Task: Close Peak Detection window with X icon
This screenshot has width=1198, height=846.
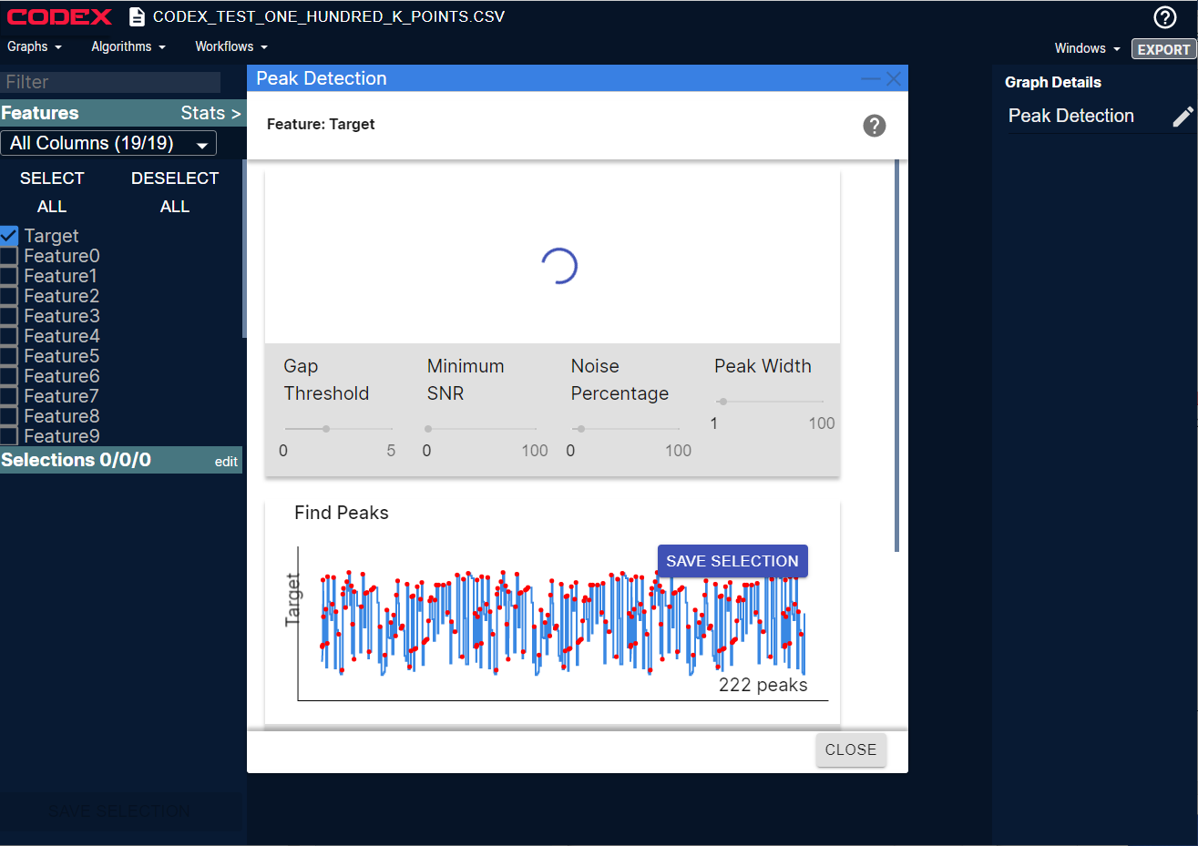Action: click(894, 79)
